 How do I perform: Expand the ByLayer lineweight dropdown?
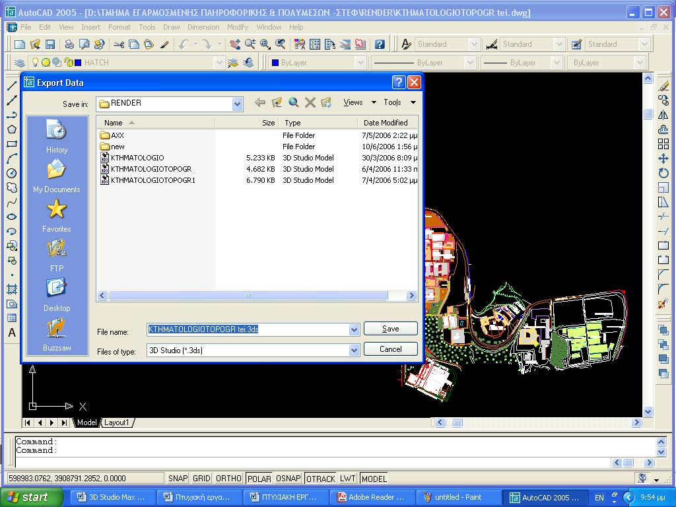pyautogui.click(x=557, y=63)
